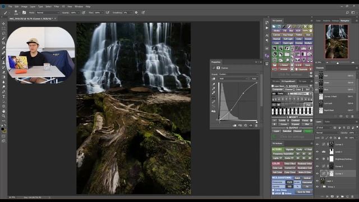Select the Zoom tool

(3, 116)
